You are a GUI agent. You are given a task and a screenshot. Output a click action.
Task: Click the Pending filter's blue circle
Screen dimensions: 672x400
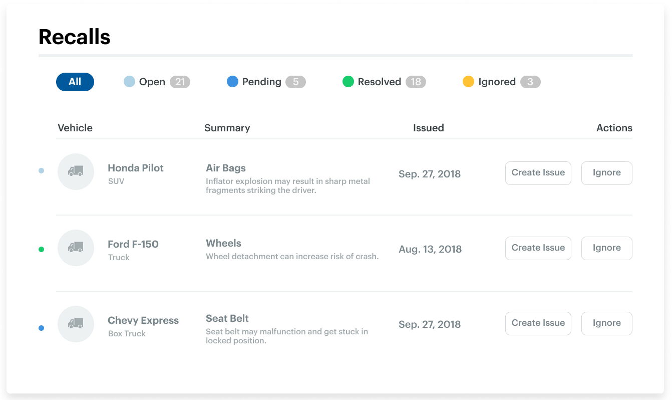[232, 82]
